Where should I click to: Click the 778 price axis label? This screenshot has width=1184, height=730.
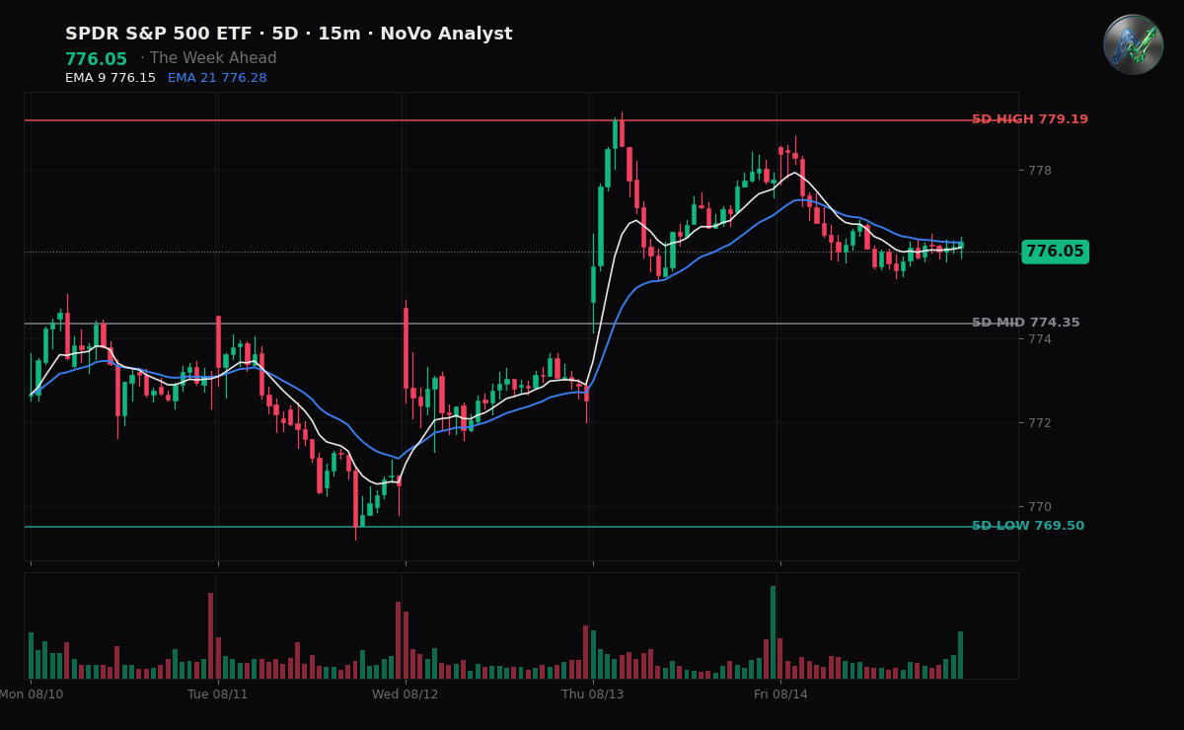(x=1040, y=171)
